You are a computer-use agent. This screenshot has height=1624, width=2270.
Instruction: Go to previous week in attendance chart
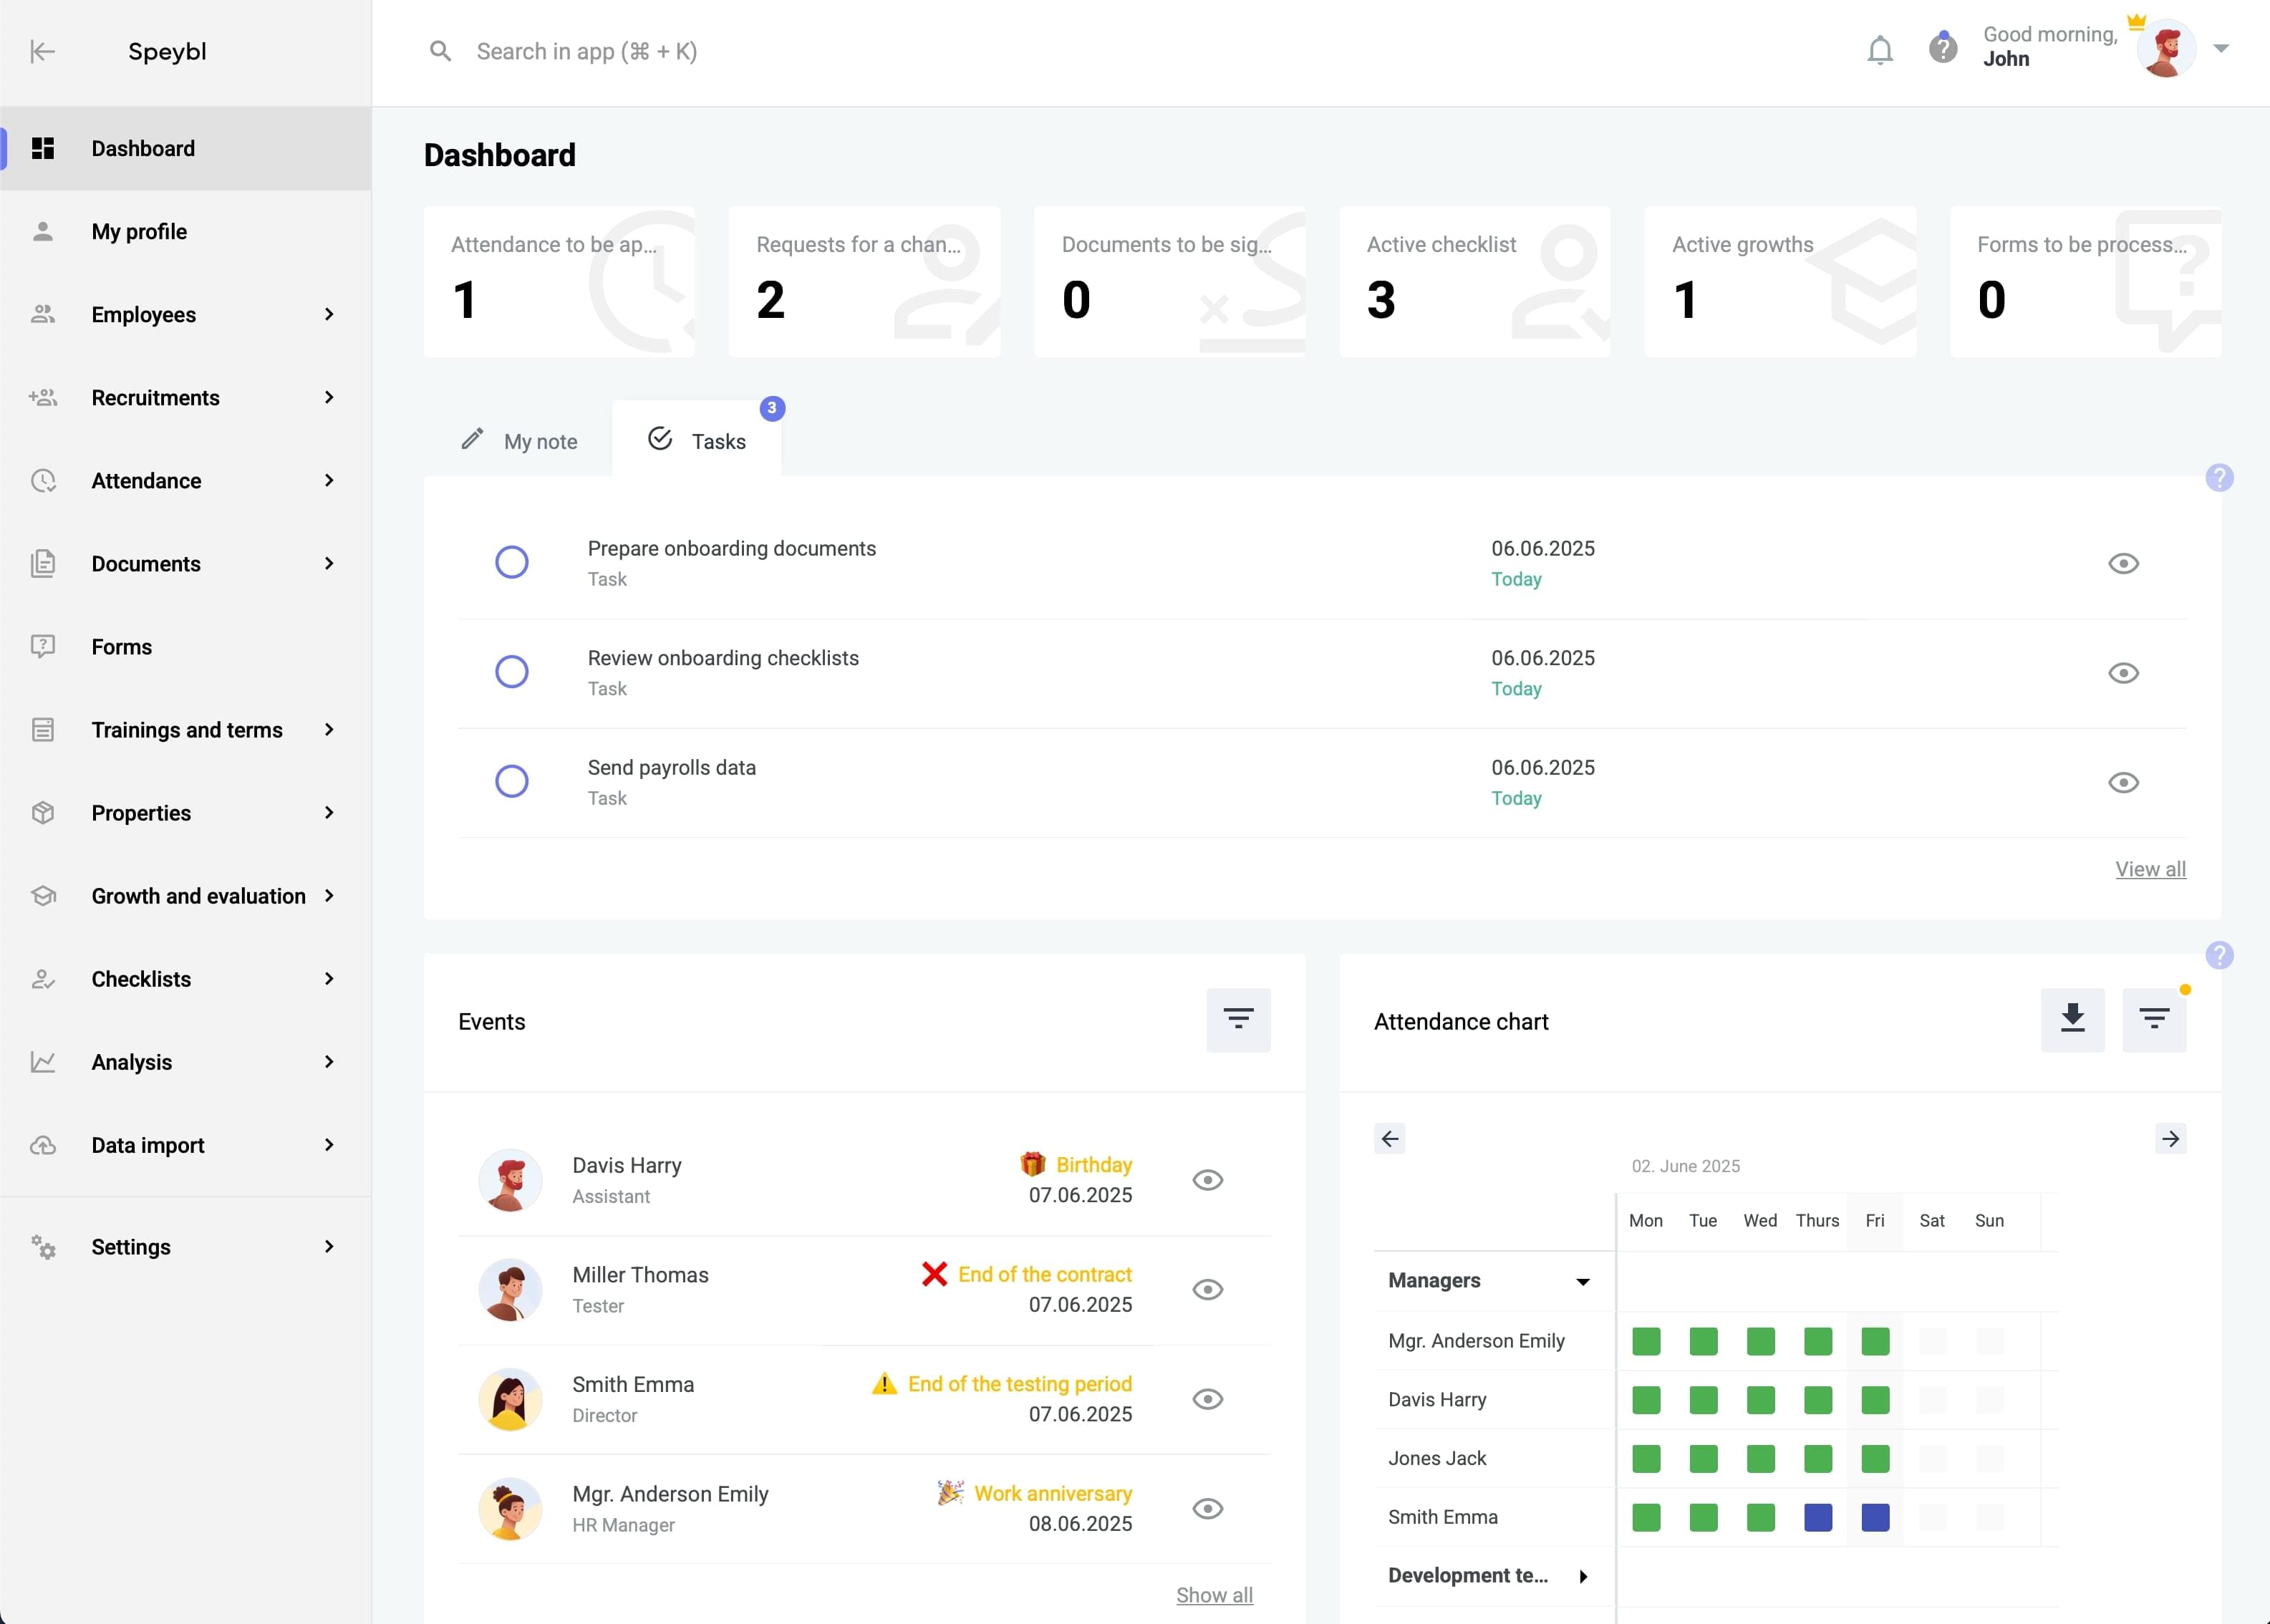(x=1389, y=1138)
